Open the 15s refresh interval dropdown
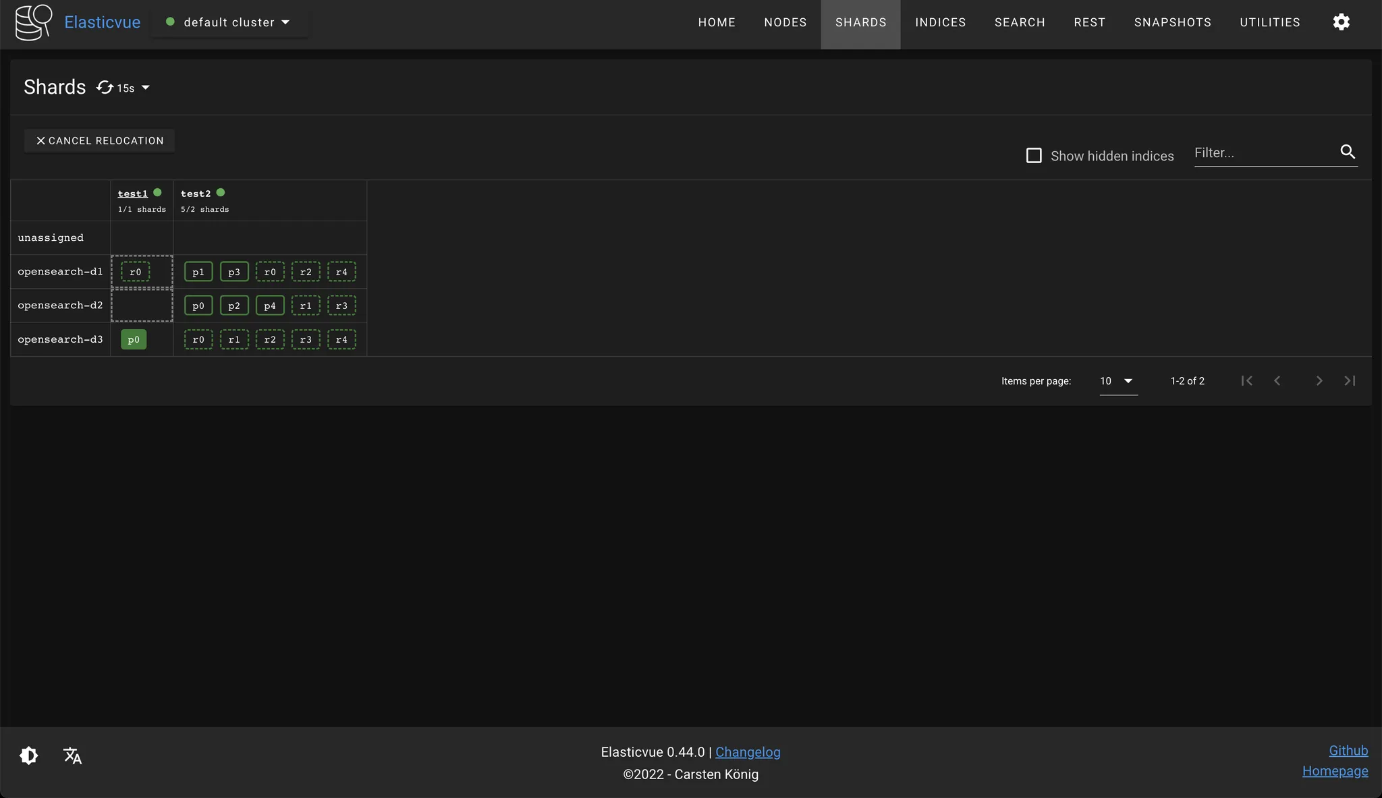 145,88
